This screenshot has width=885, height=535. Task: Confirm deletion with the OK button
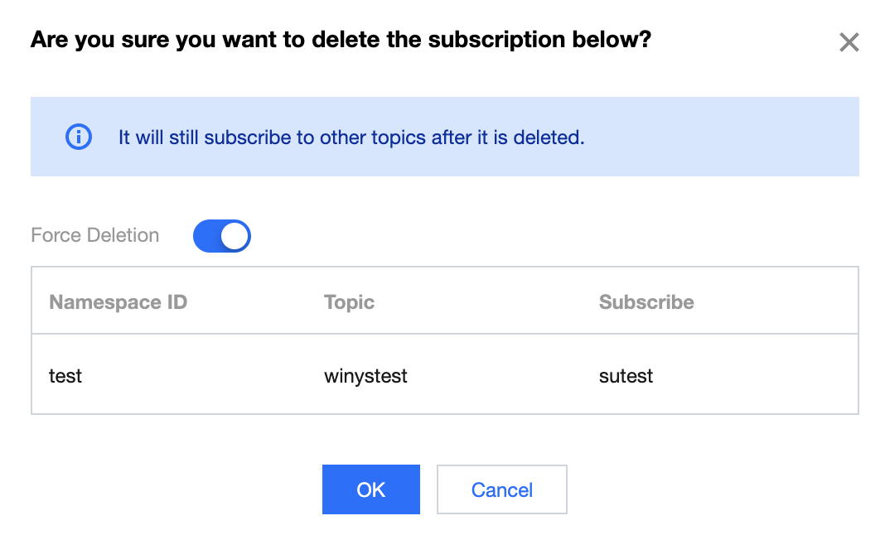[370, 489]
